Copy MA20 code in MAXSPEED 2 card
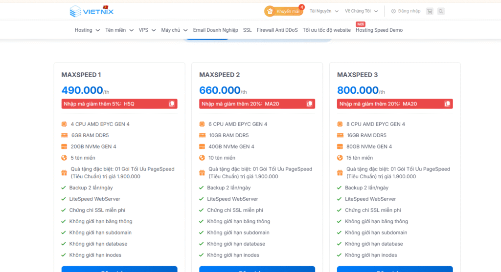The image size is (501, 272). [x=309, y=104]
